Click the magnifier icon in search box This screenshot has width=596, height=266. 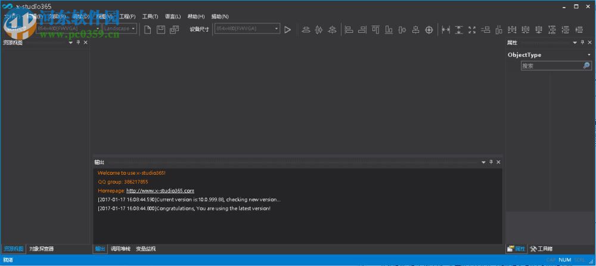(x=586, y=66)
